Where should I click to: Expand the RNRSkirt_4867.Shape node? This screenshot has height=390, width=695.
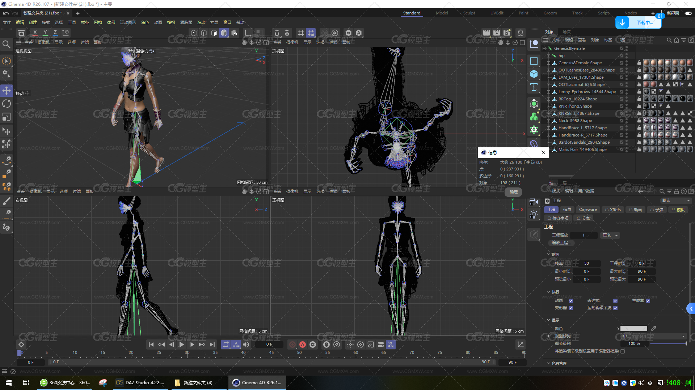pos(548,113)
